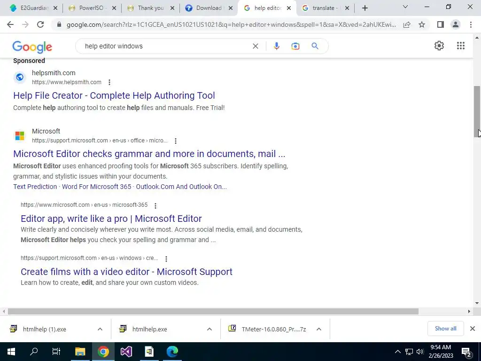Open File Explorer from taskbar
The image size is (481, 361).
coord(80,352)
